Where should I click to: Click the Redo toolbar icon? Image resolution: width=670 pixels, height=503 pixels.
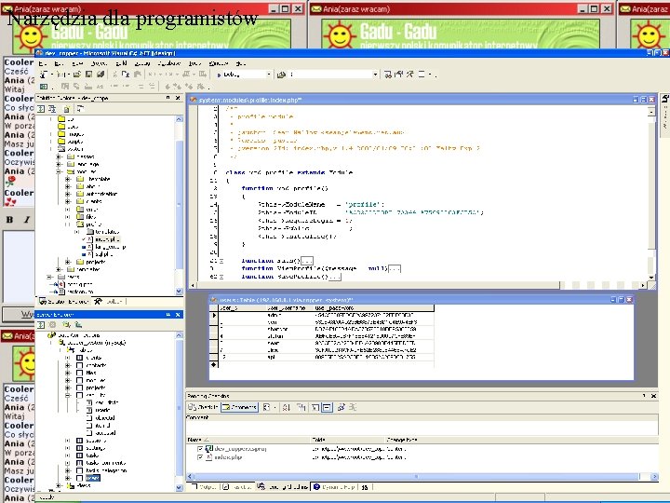[168, 75]
